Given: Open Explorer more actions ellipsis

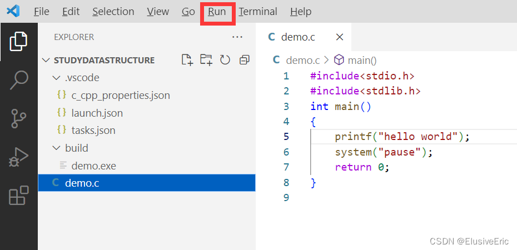Looking at the screenshot, I should (237, 37).
